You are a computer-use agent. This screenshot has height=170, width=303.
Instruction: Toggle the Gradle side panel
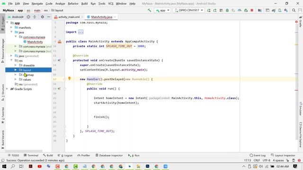[301, 22]
